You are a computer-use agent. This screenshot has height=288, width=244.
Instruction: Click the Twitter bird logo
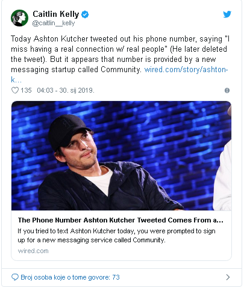(x=227, y=14)
